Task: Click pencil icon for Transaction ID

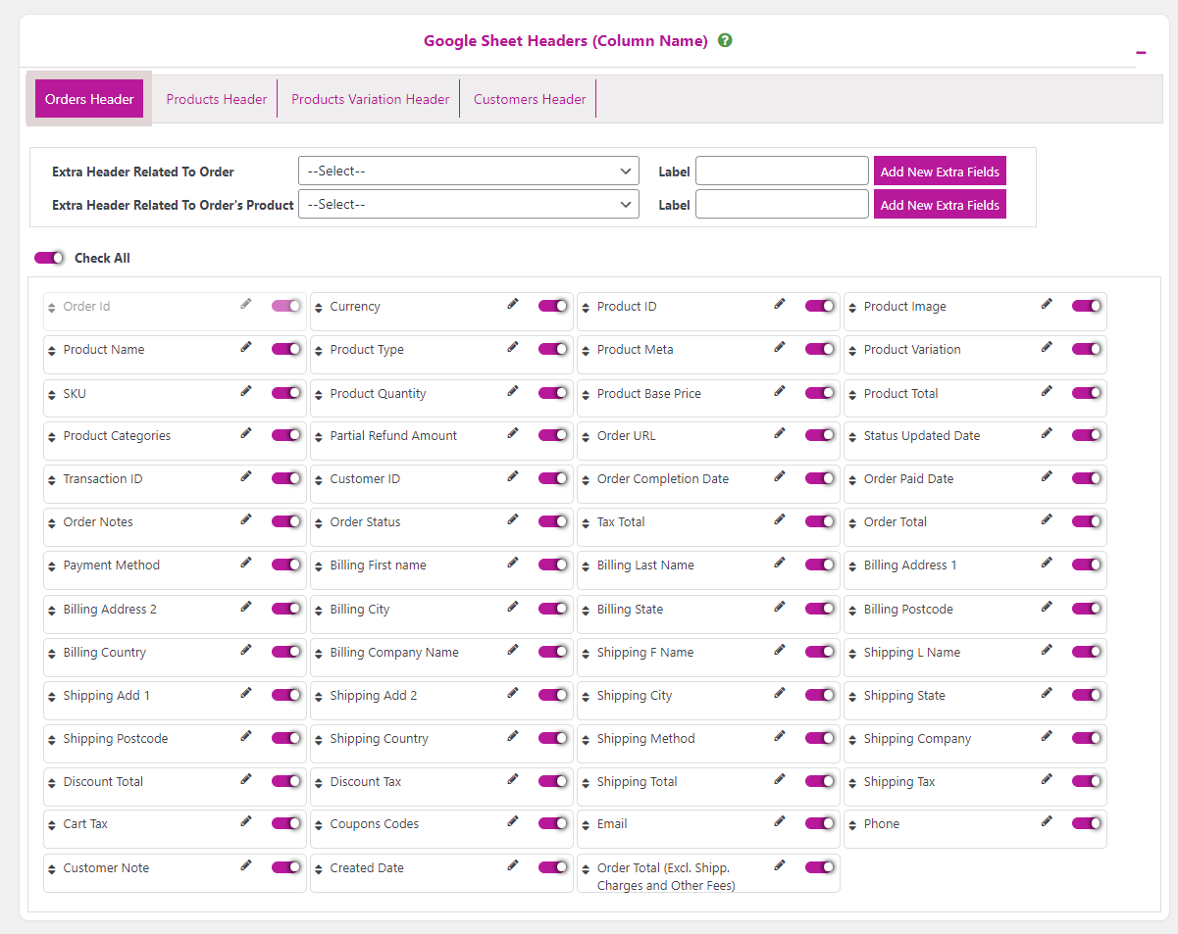Action: pyautogui.click(x=246, y=477)
